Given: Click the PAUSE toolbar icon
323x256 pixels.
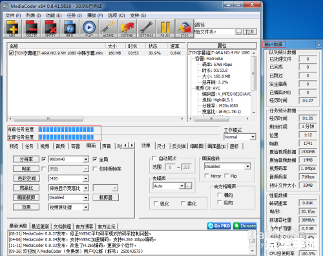Looking at the screenshot, I should 165,28.
